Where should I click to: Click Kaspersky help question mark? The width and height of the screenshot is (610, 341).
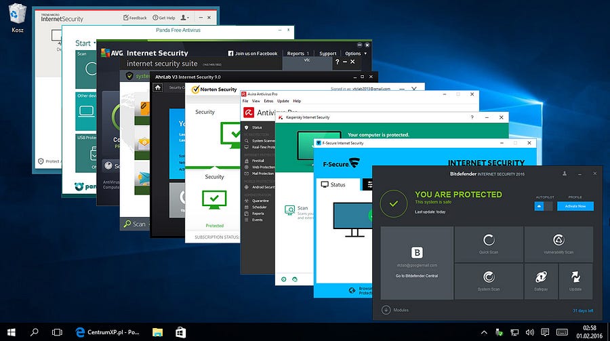point(472,117)
